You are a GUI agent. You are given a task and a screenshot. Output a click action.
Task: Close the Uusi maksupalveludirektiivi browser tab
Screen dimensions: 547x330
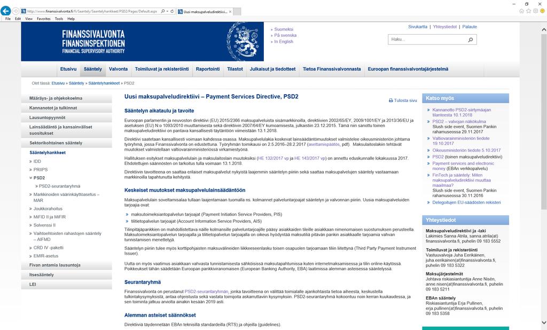pyautogui.click(x=230, y=12)
